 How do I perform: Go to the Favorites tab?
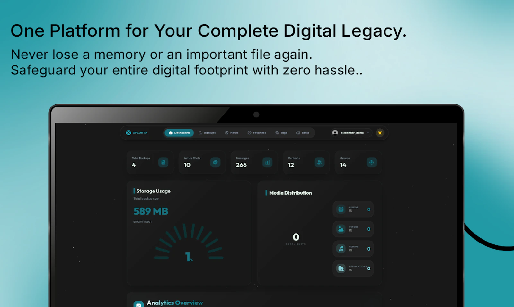pyautogui.click(x=257, y=133)
